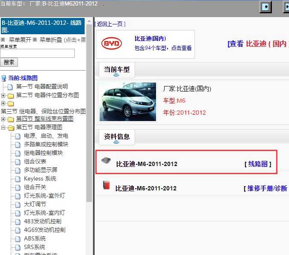
Task: Click page icon beside 多路集成控制模块
Action: coord(18,145)
